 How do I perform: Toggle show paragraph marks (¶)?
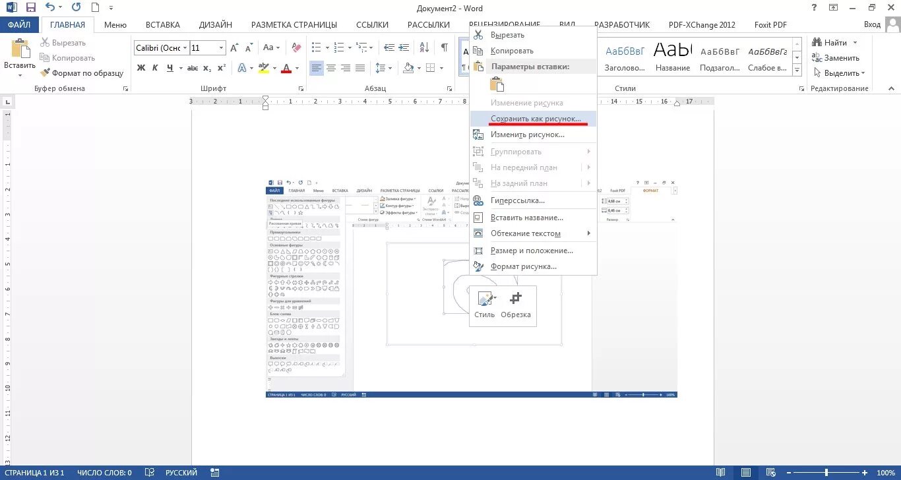[x=445, y=47]
